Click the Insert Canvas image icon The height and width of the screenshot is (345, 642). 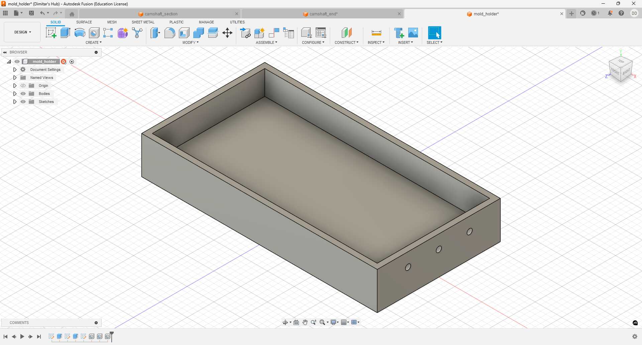click(x=413, y=33)
